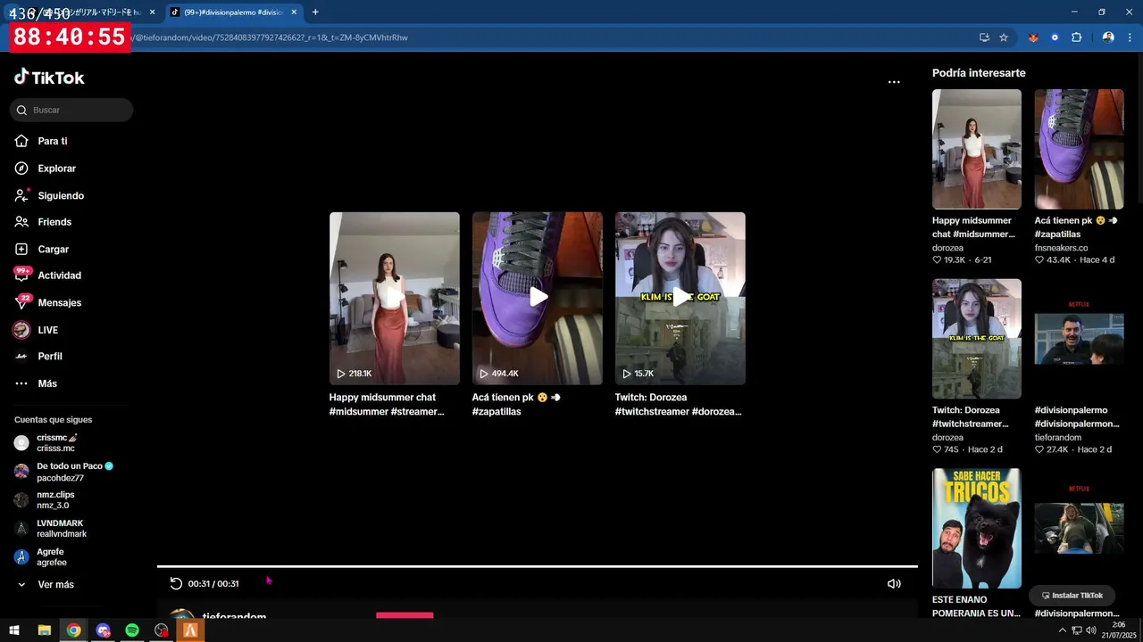This screenshot has height=642, width=1143.
Task: Open File Explorer from taskbar
Action: point(44,630)
